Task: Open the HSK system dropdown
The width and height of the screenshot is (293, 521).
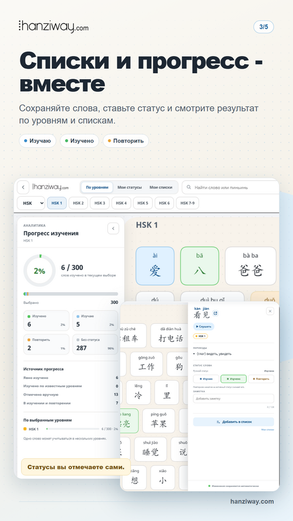Action: pos(31,203)
